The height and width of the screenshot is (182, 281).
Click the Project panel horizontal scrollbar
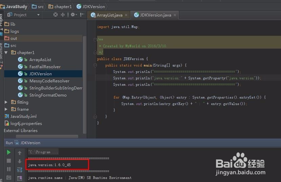47,136
